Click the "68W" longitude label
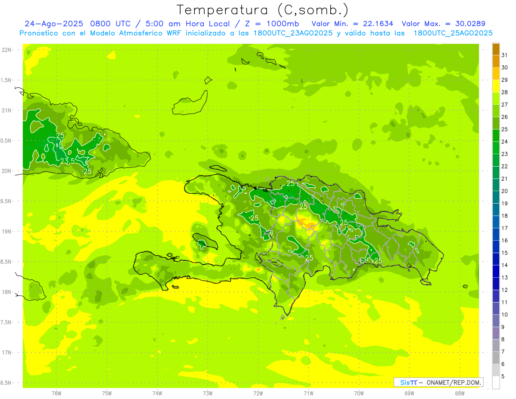Viewport: 516px width, 399px height. (x=460, y=393)
